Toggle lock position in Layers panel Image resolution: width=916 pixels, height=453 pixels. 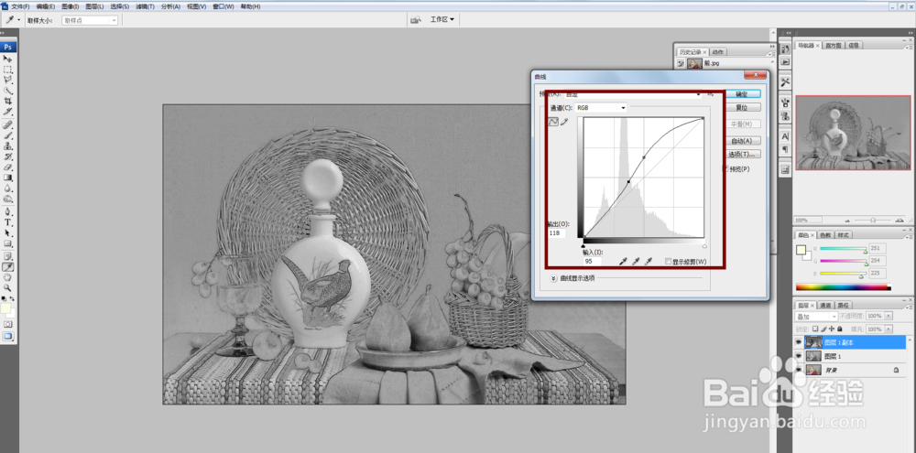tap(831, 329)
